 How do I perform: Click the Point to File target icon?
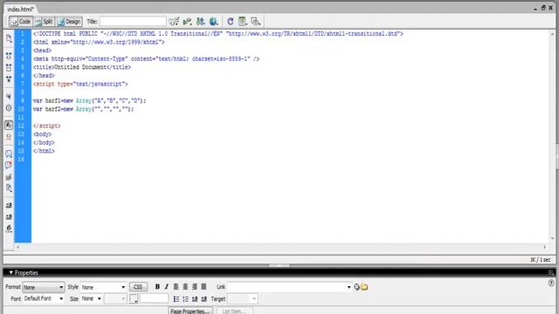356,287
